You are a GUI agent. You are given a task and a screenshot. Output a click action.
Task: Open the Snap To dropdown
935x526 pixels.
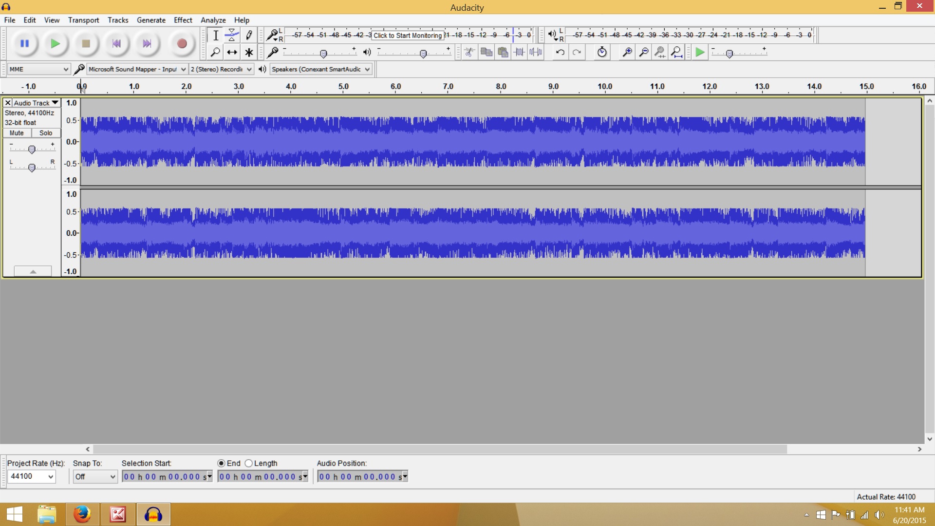point(95,476)
